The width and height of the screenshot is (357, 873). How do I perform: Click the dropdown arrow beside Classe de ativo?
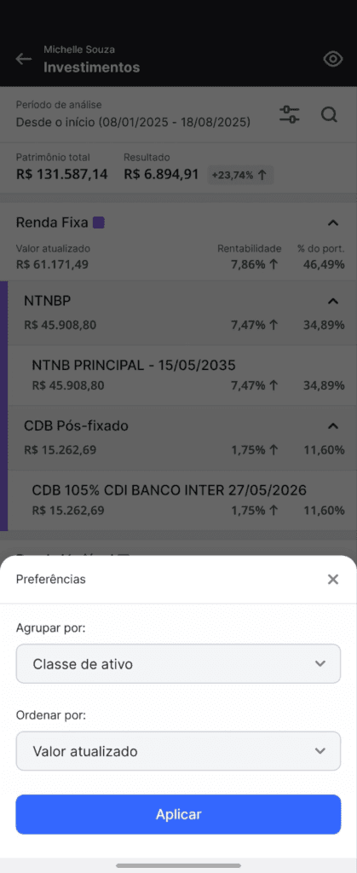[x=320, y=663]
